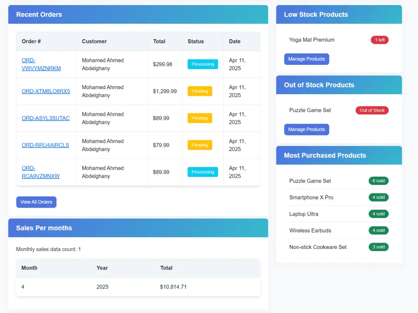Open order ORD-XTM8LO8RX5 link
This screenshot has width=418, height=313.
pos(46,91)
